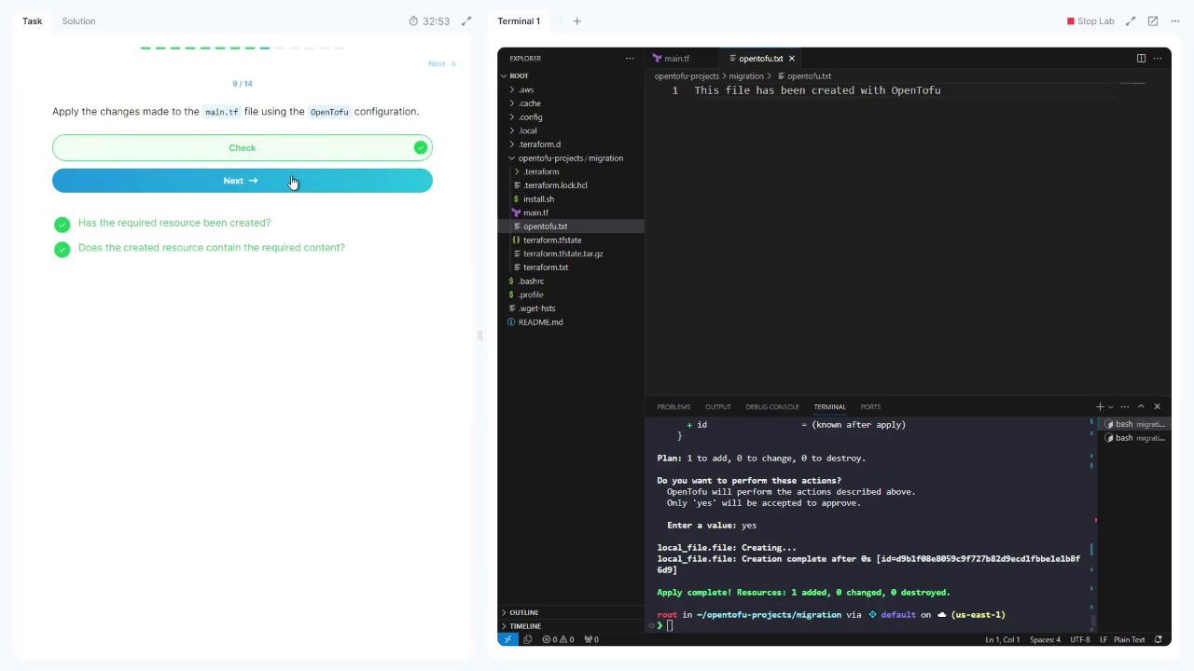Open the PROBLEMS panel tab
Viewport: 1194px width, 671px height.
coord(673,406)
